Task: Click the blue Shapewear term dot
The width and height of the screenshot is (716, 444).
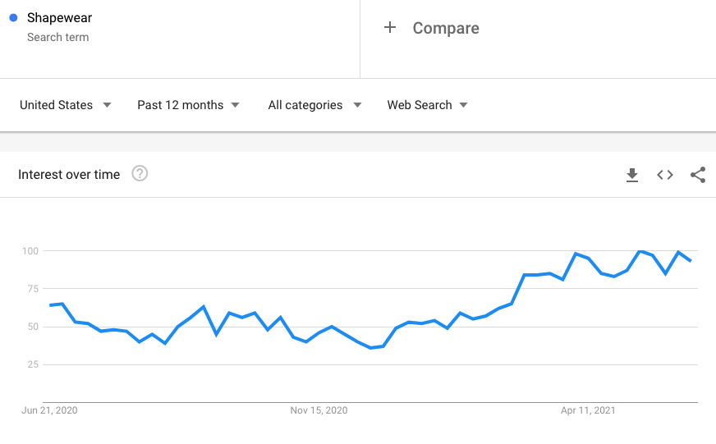Action: click(13, 18)
